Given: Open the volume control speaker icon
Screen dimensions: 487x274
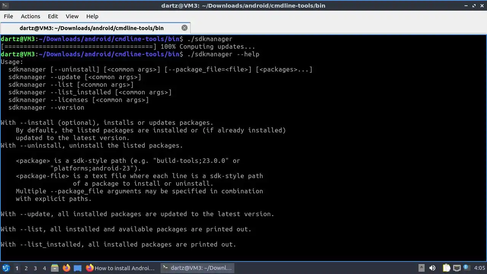Looking at the screenshot, I should tap(432, 268).
